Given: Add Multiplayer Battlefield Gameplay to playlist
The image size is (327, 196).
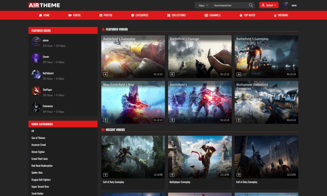Looking at the screenshot, I should tap(239, 120).
